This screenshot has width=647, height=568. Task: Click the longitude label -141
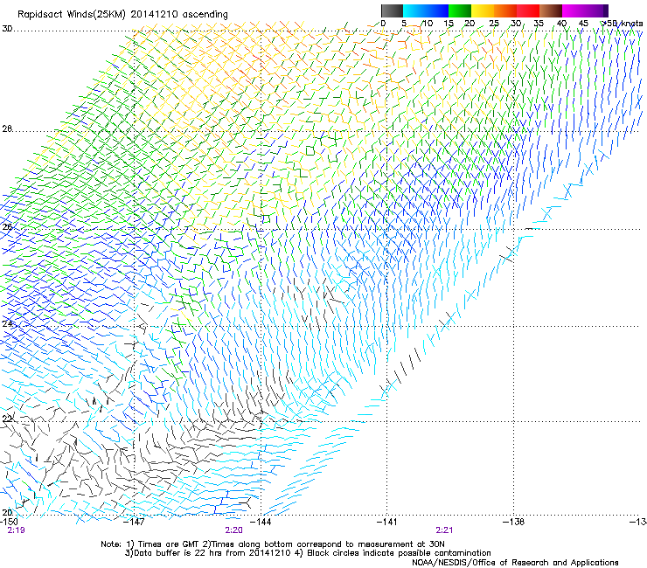(387, 522)
